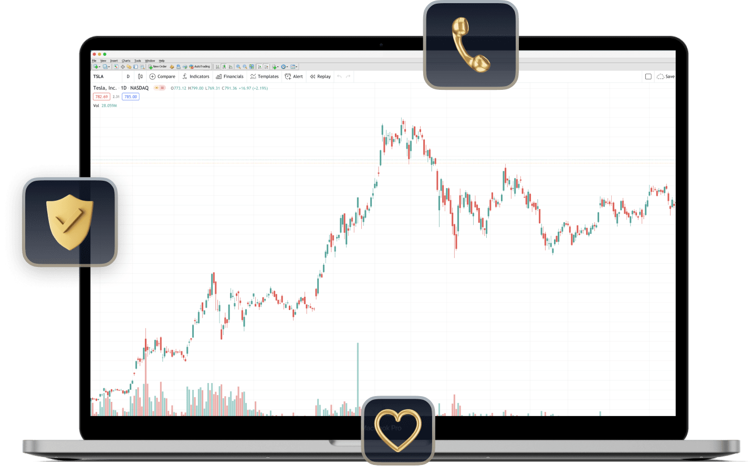
Task: Toggle the auto scroll chart icon
Action: (x=260, y=67)
